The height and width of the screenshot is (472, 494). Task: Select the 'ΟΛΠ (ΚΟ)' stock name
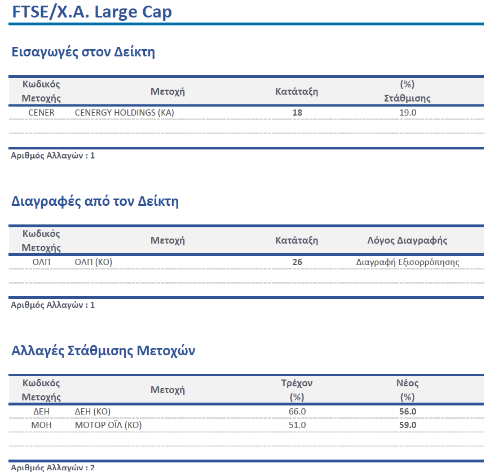(x=94, y=262)
